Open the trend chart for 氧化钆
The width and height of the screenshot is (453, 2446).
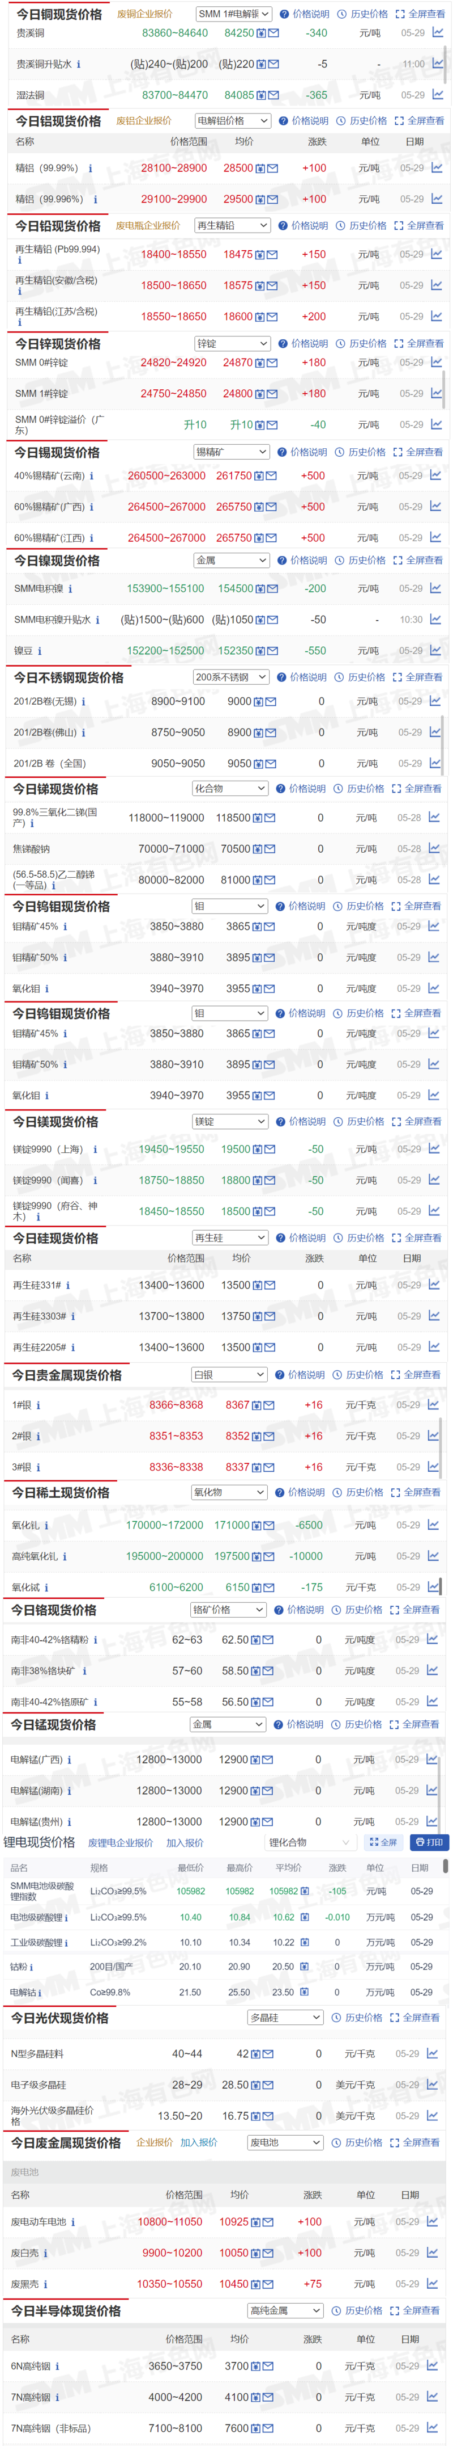tap(433, 1524)
